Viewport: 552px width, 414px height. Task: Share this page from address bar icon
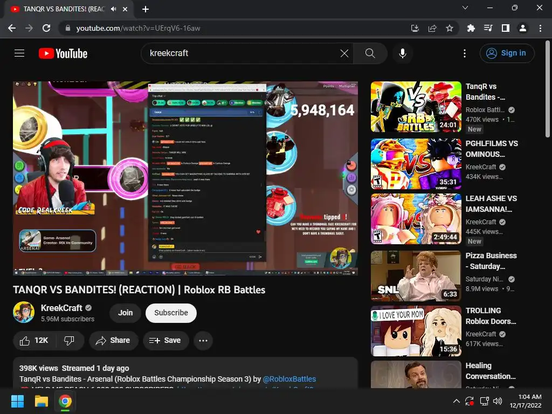click(432, 28)
